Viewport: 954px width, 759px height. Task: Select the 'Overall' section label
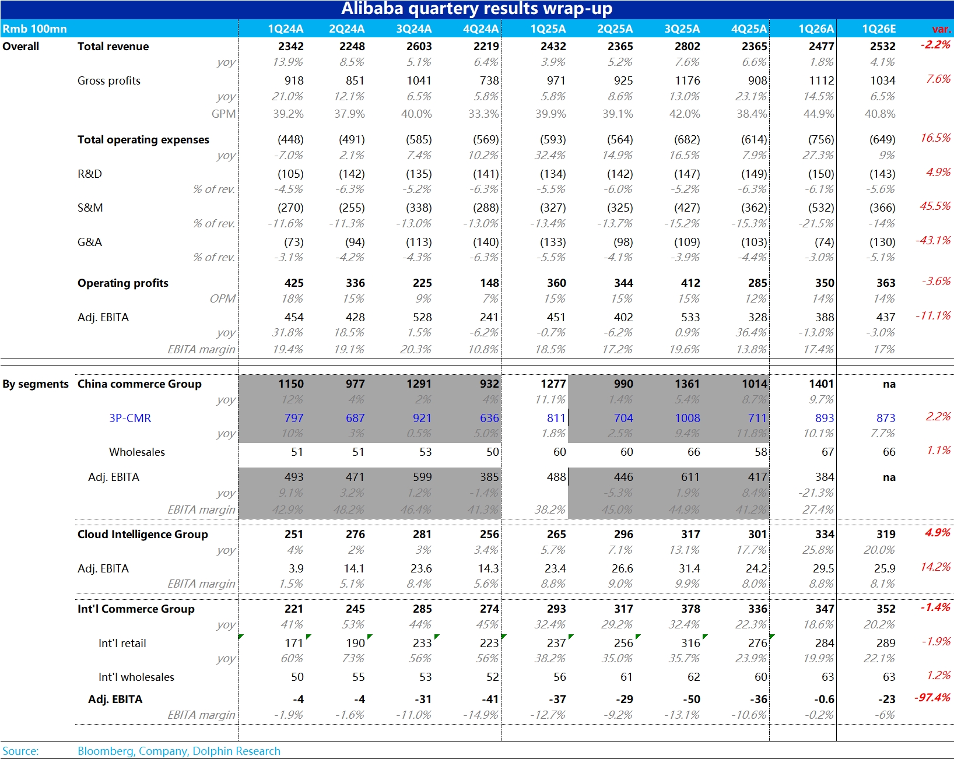[x=21, y=46]
